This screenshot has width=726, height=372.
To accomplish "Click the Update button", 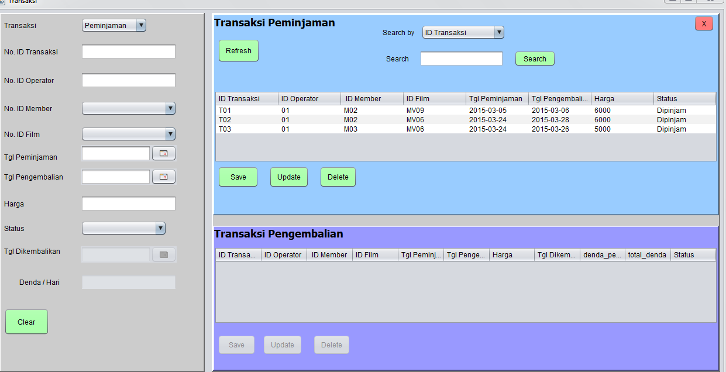I will [x=288, y=177].
